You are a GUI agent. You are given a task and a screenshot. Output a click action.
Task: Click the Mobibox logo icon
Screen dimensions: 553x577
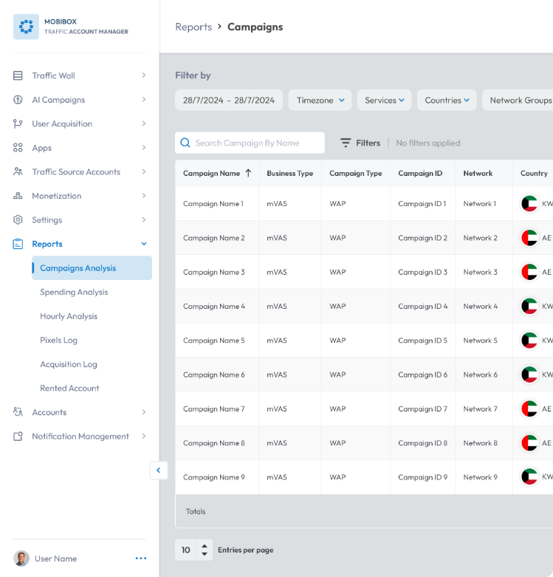click(x=26, y=27)
